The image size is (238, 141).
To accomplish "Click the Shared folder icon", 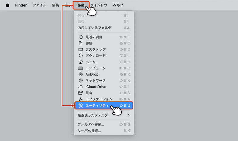I will coord(80,93).
